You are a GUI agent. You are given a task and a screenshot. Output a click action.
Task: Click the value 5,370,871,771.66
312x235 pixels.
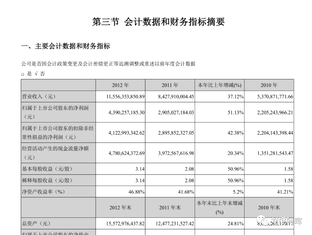click(x=275, y=96)
